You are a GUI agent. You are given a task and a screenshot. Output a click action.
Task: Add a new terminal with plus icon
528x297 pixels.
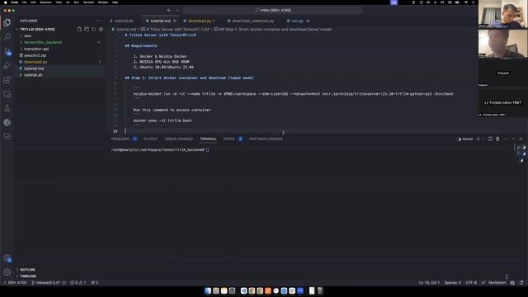coord(478,139)
